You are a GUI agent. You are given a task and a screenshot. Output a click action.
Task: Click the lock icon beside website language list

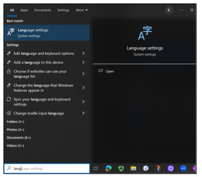coord(9,71)
